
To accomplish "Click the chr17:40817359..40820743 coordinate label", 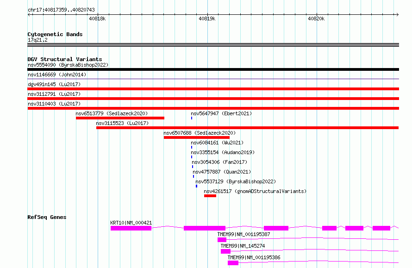I will (x=61, y=10).
